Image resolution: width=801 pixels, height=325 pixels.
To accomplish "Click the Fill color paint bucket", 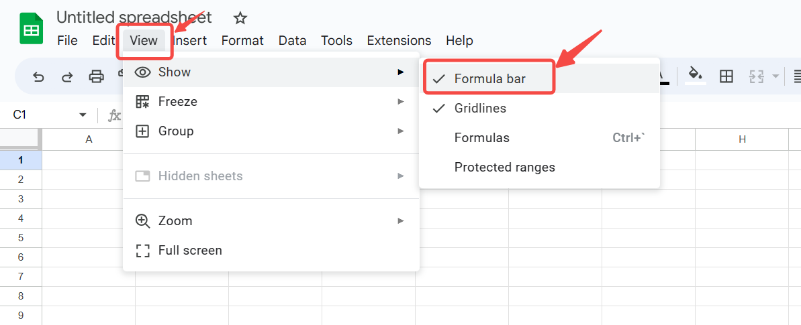I will 696,75.
